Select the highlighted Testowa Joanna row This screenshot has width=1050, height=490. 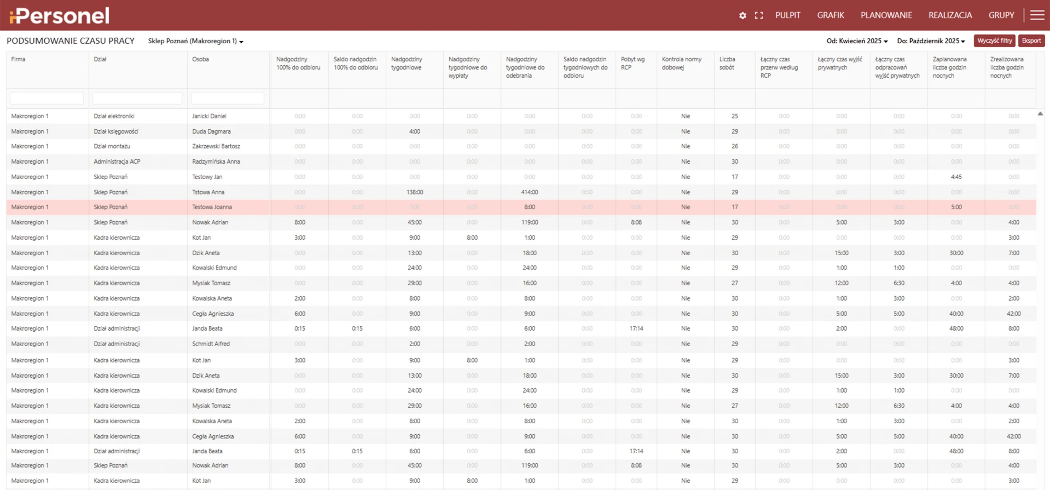[212, 207]
